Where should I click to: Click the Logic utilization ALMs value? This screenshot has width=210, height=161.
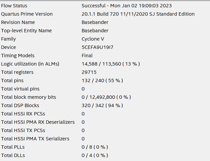[x=111, y=64]
